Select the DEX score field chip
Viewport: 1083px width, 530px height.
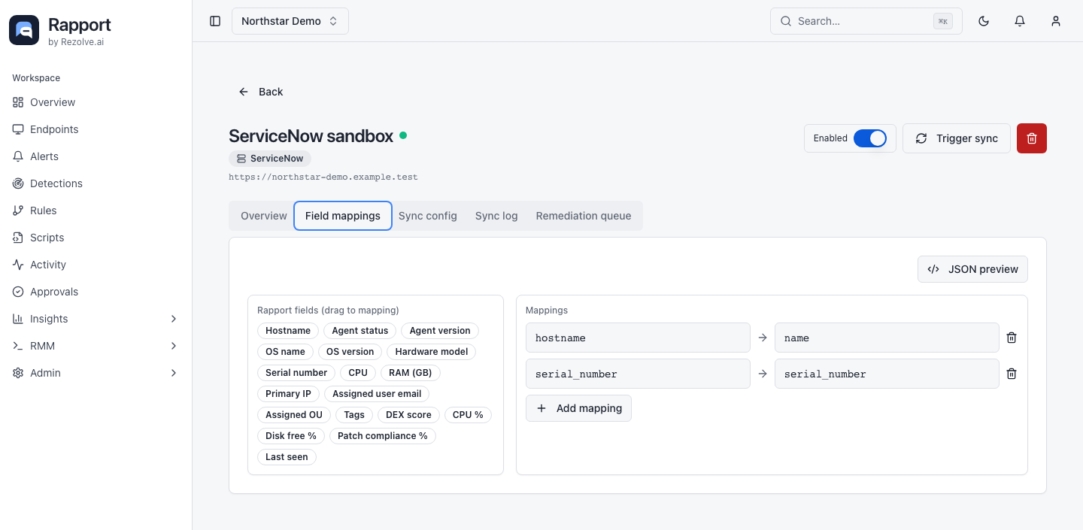(408, 415)
